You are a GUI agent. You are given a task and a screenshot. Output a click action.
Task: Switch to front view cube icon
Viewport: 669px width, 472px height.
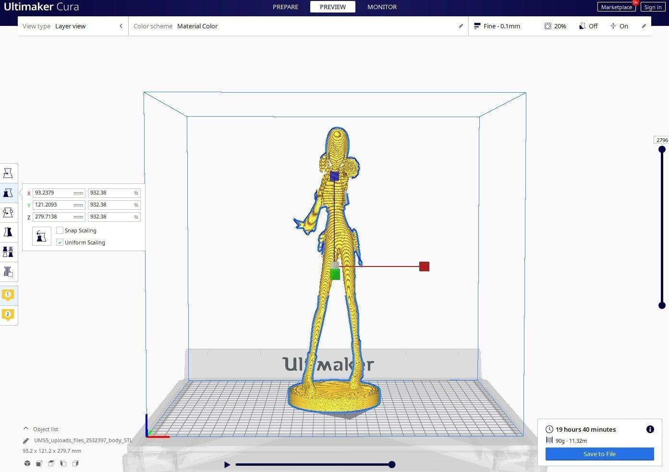[39, 463]
